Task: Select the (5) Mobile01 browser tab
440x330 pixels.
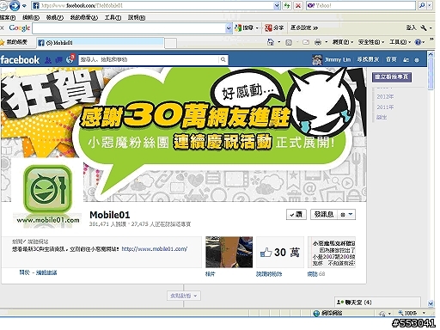Action: (101, 43)
